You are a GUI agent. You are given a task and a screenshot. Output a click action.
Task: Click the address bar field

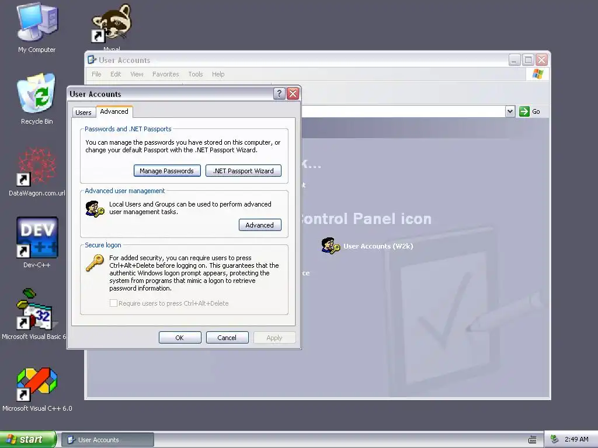click(x=403, y=111)
